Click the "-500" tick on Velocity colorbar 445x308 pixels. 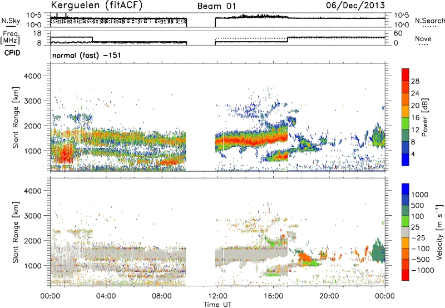(x=421, y=259)
